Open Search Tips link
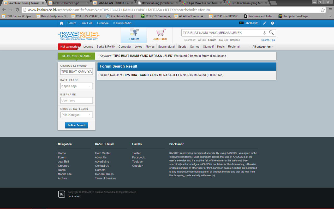Image resolution: width=334 pixels, height=209 pixels. (268, 40)
